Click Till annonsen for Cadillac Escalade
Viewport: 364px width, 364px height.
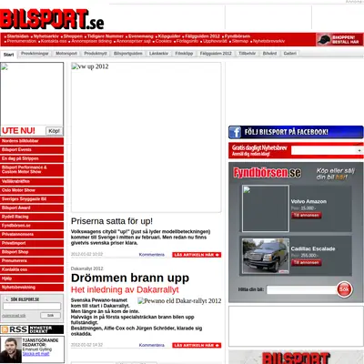click(x=307, y=262)
